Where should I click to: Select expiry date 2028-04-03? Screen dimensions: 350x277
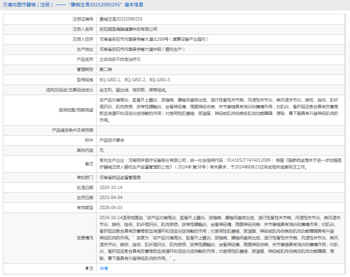coord(111,207)
